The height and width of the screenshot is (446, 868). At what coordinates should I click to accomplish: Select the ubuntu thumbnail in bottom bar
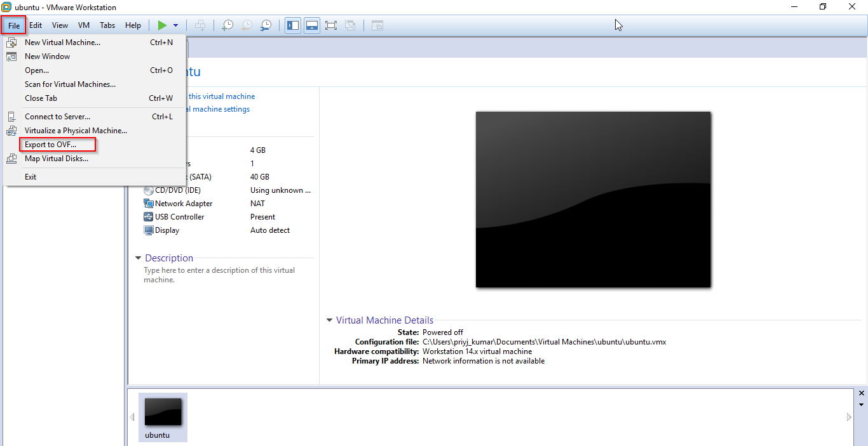(x=163, y=417)
